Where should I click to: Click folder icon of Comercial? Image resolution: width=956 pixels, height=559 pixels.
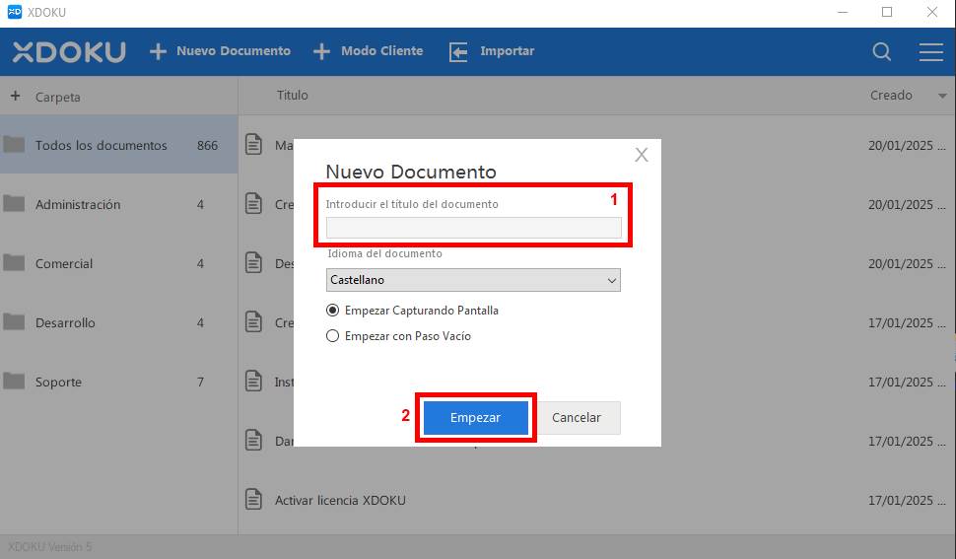coord(14,262)
